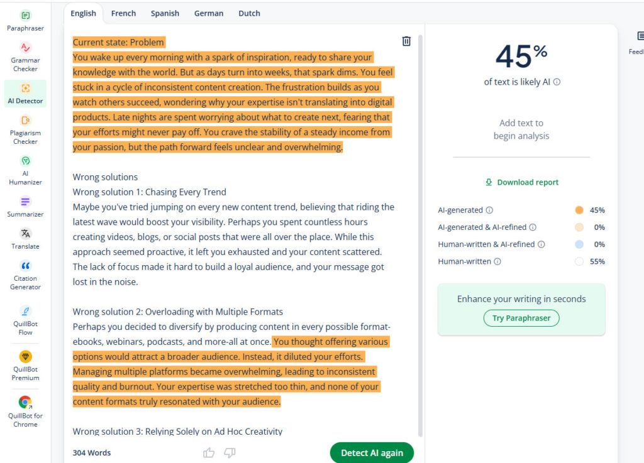Open the Translate tool
The width and height of the screenshot is (644, 463).
click(x=25, y=239)
